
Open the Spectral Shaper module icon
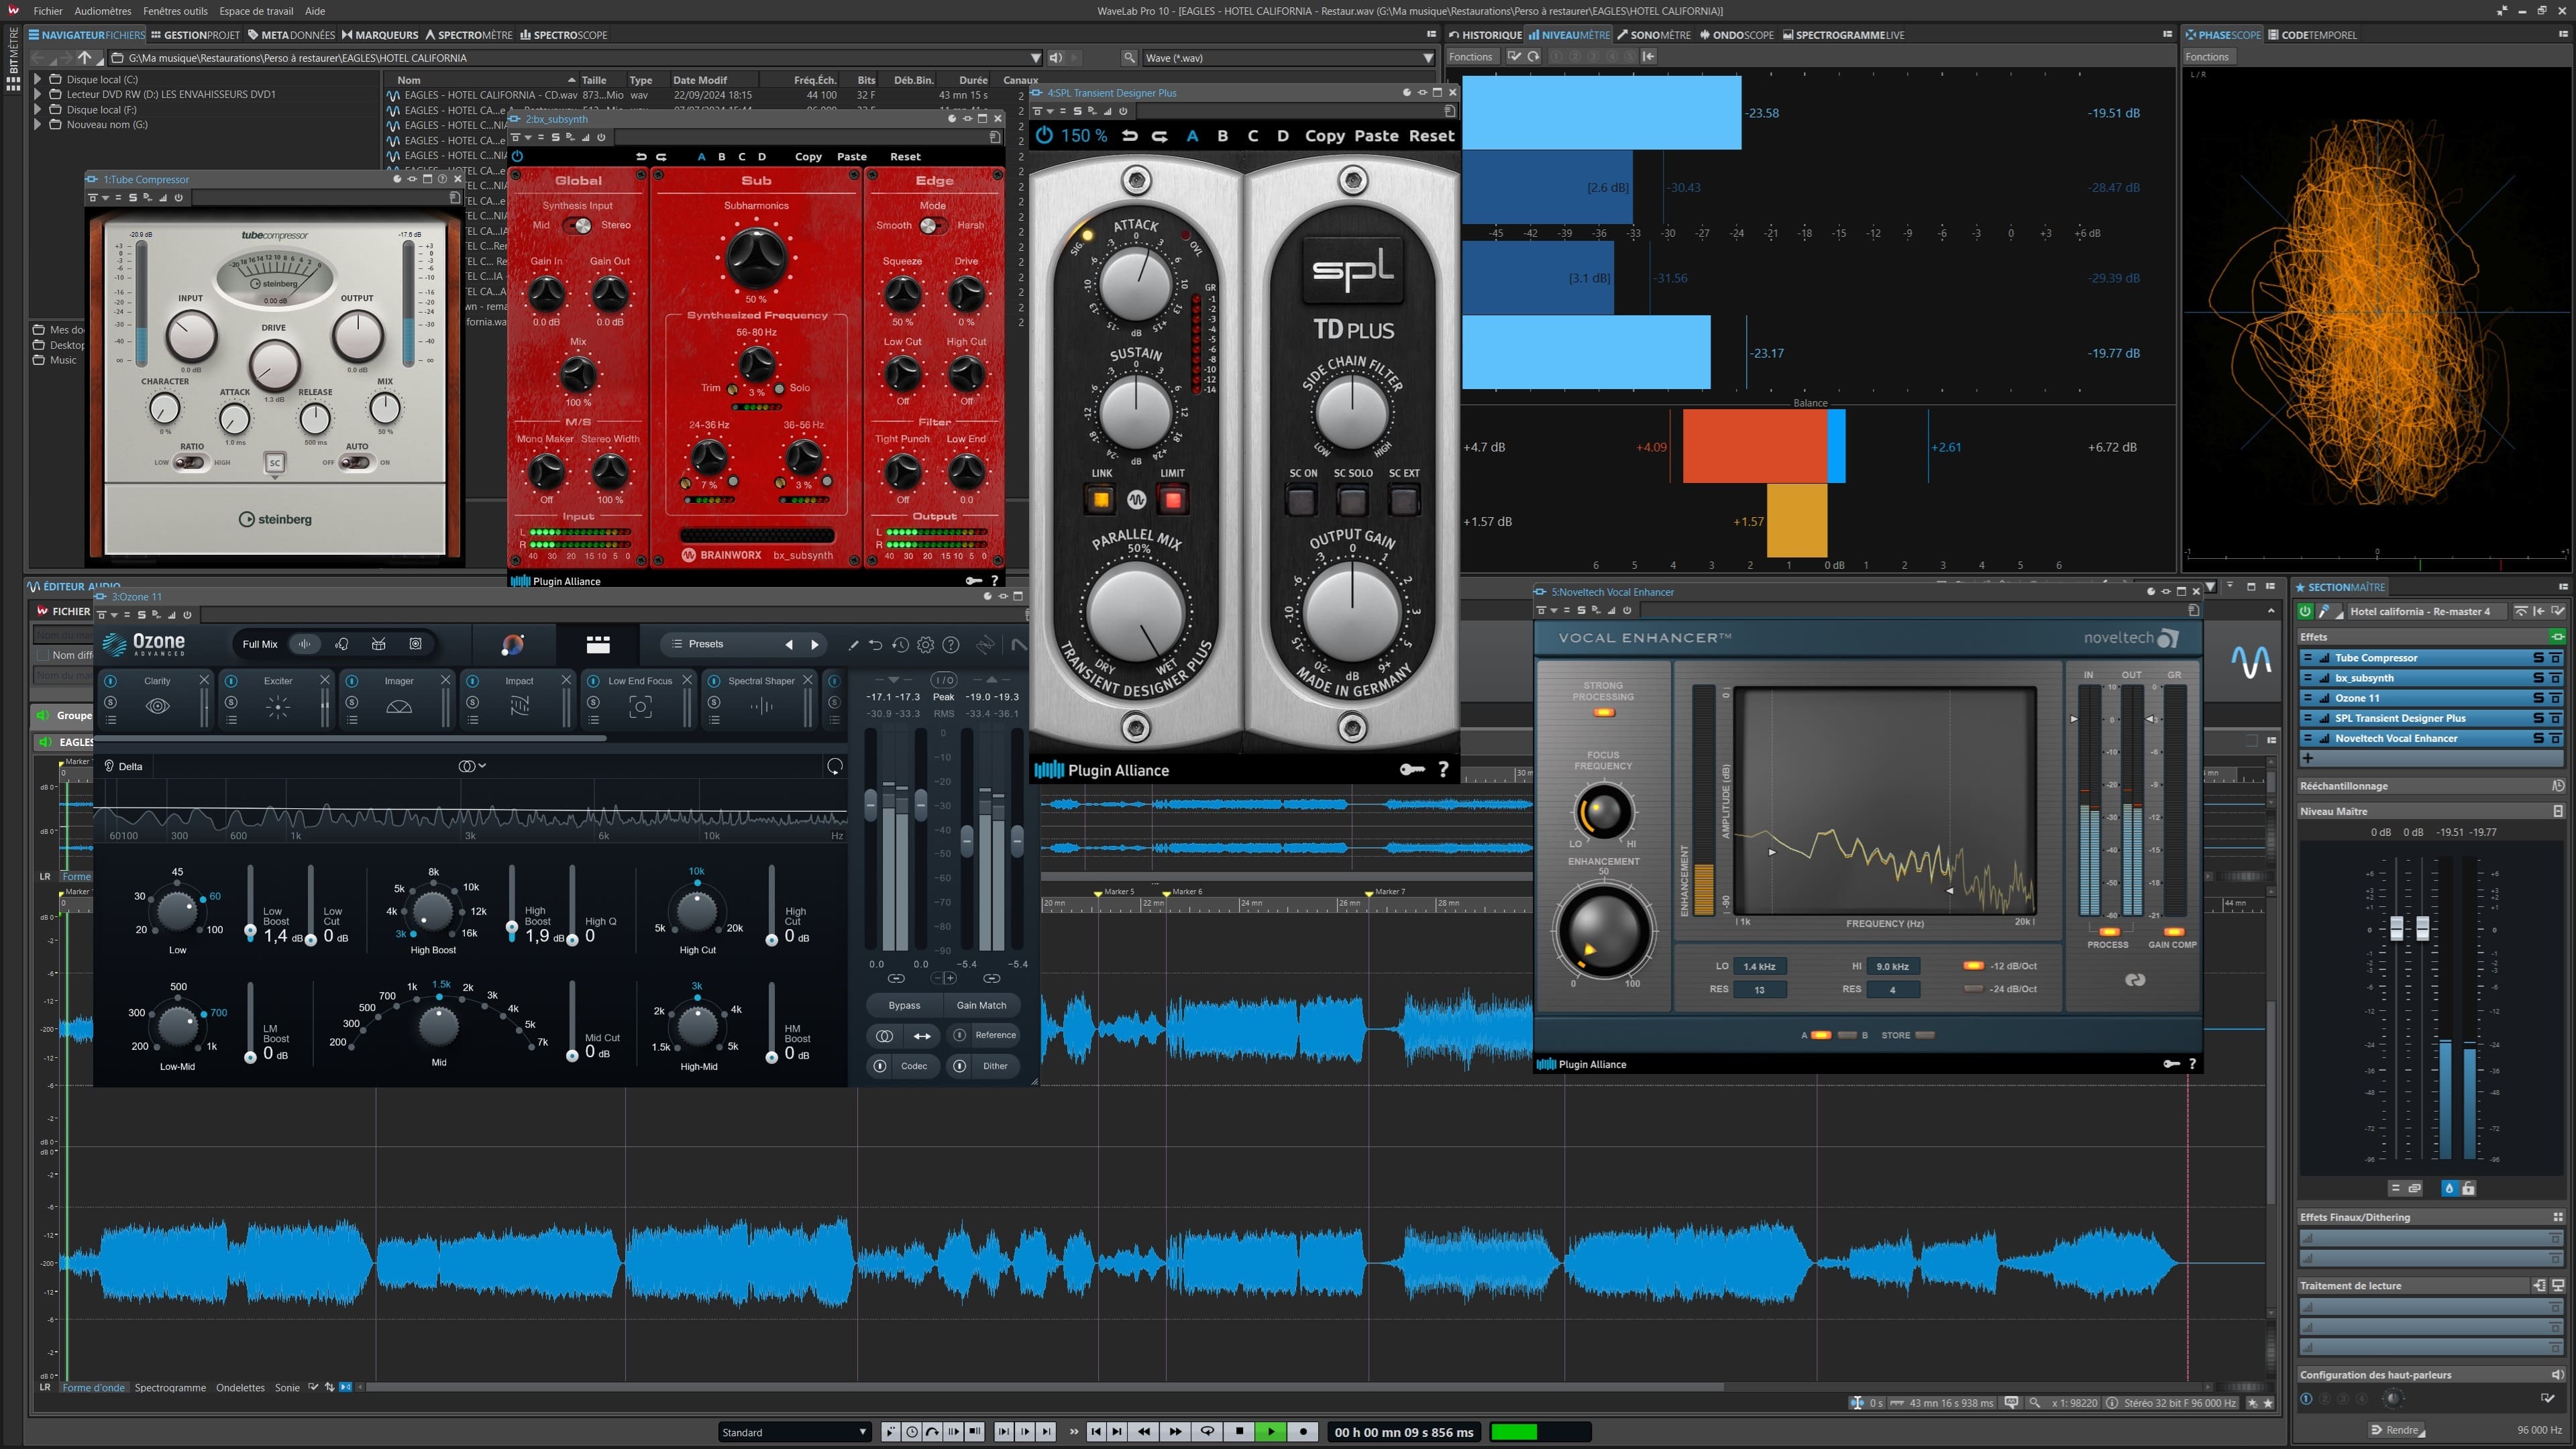(x=761, y=706)
